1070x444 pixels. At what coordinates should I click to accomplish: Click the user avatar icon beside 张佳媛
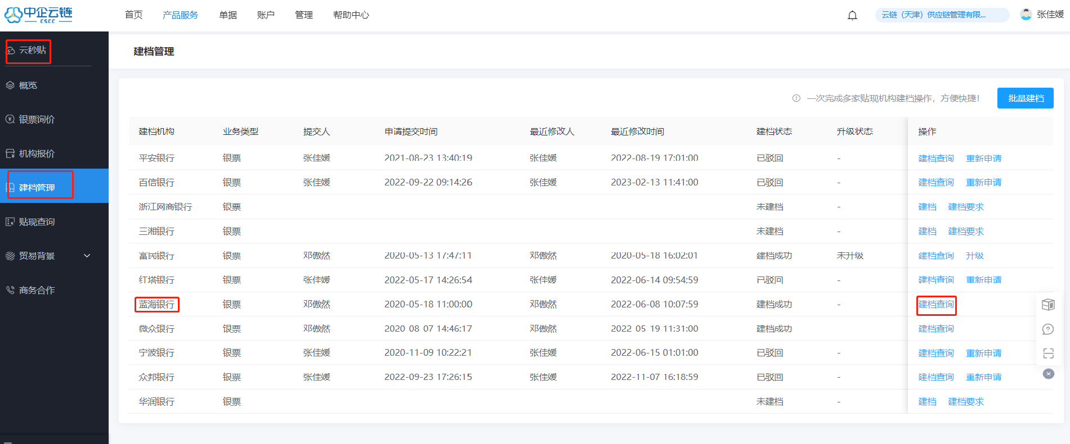(1026, 15)
